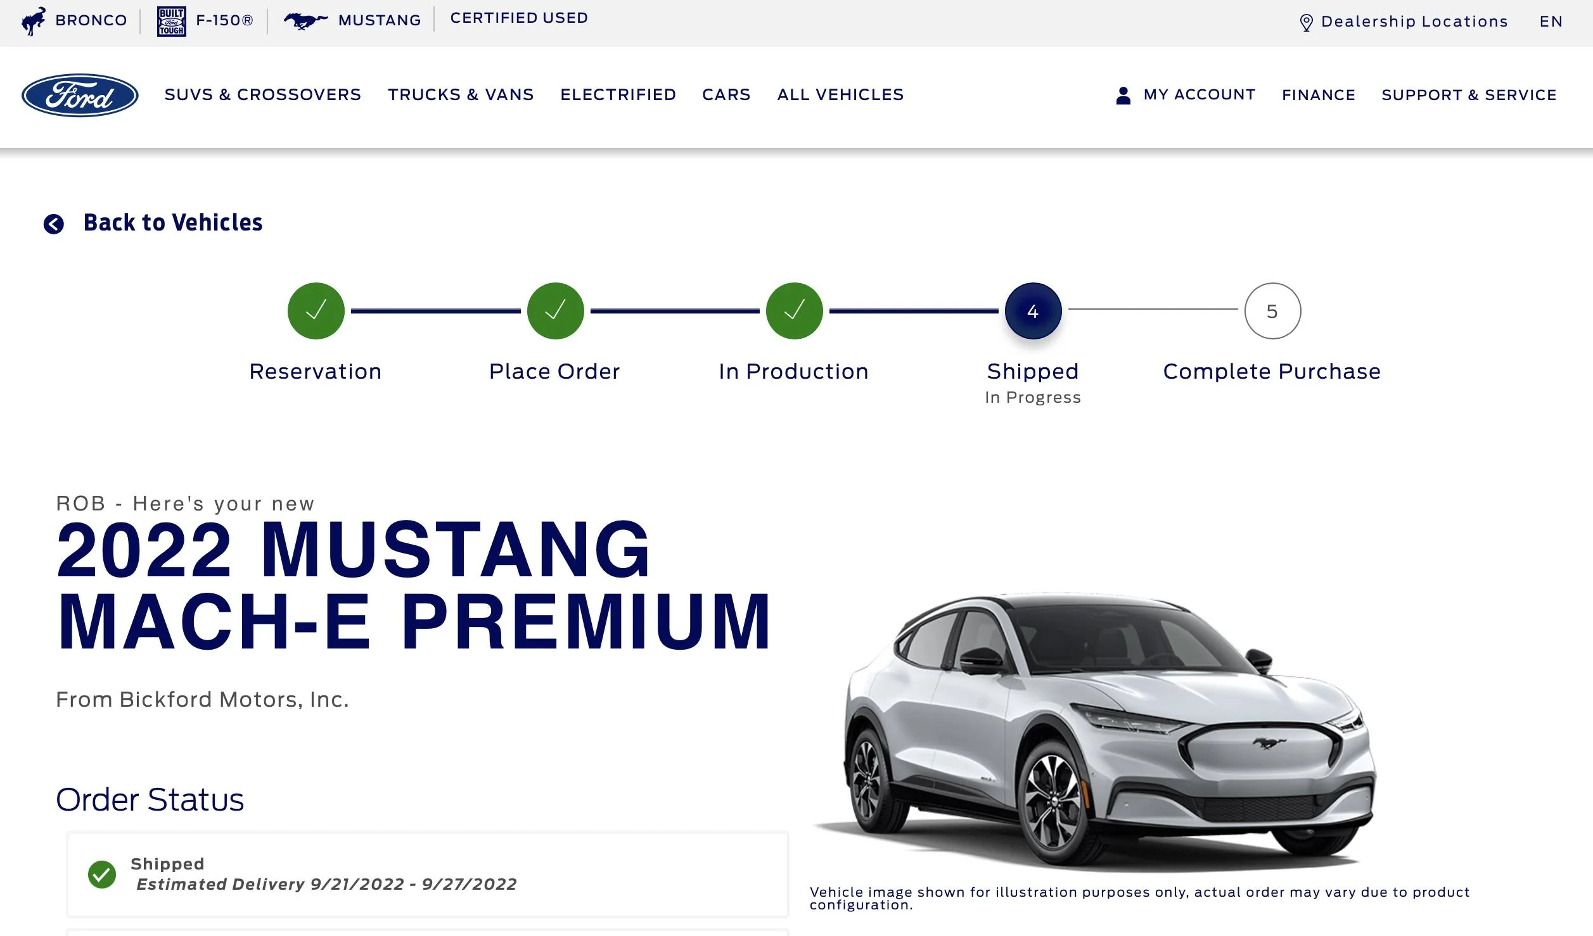
Task: Select the In Production step circle
Action: click(794, 311)
